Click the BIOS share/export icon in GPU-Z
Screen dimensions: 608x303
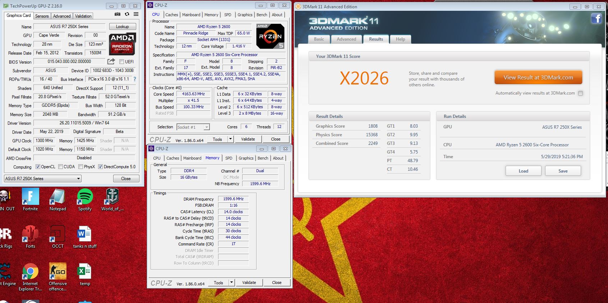(x=111, y=61)
